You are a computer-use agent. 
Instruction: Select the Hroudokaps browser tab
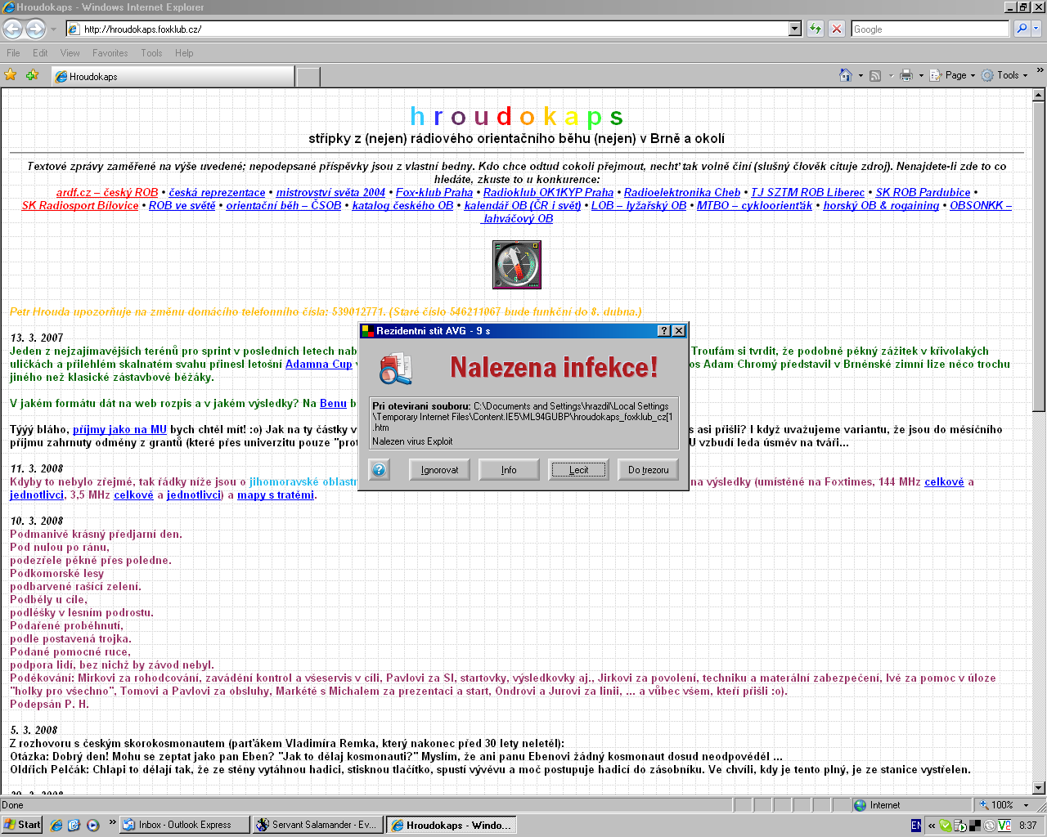(172, 76)
